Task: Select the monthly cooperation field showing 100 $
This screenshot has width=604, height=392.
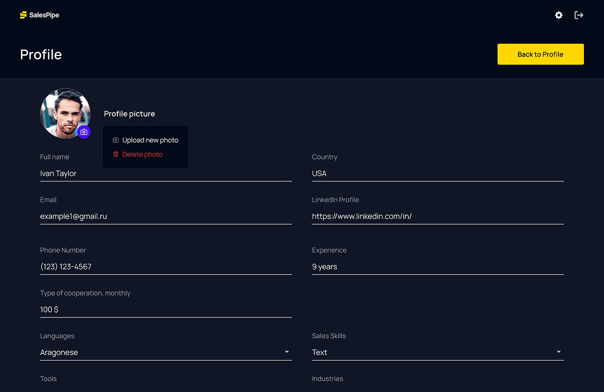Action: click(x=166, y=309)
